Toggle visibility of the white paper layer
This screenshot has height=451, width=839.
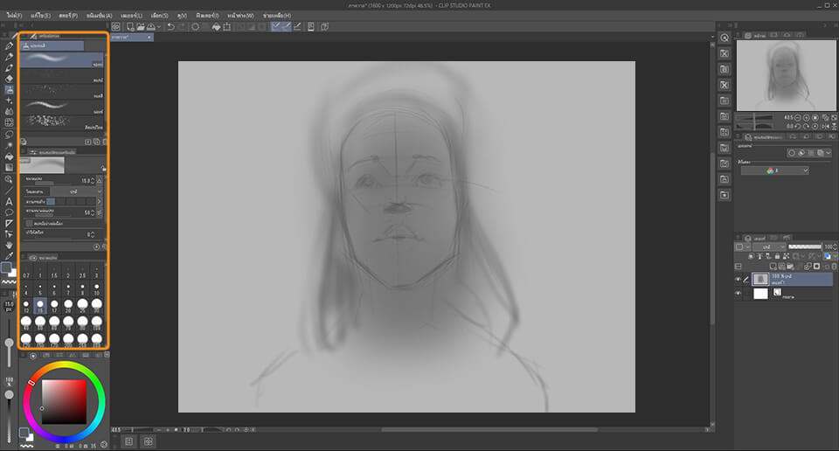tap(738, 295)
